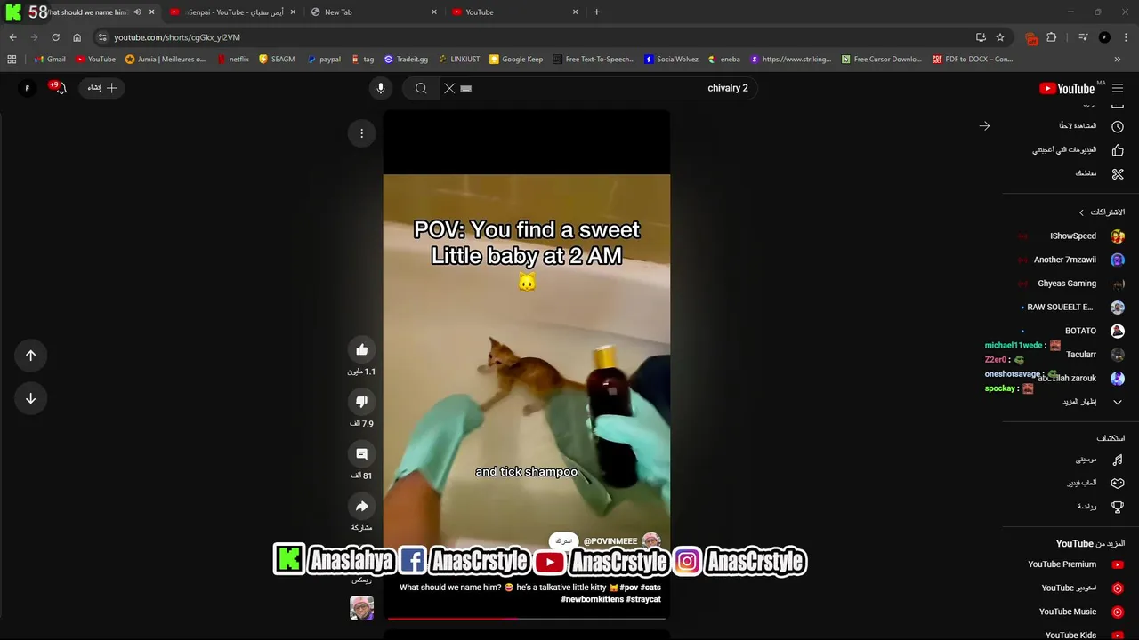Like the kitten short with thumbs up

click(x=361, y=349)
